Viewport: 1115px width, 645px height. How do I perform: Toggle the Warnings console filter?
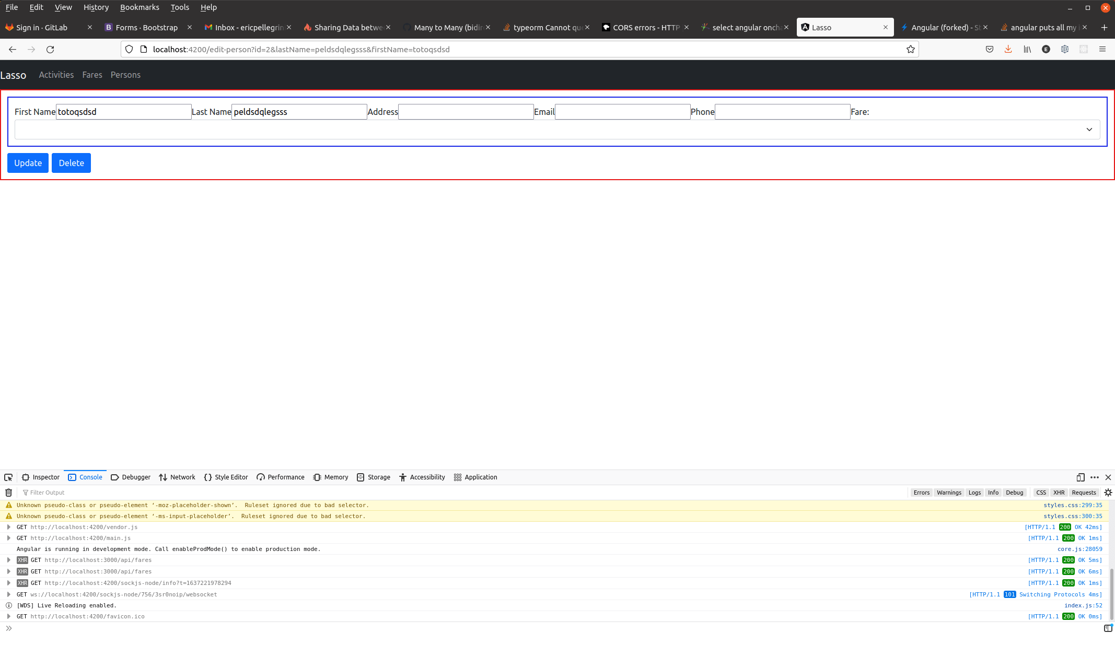949,492
